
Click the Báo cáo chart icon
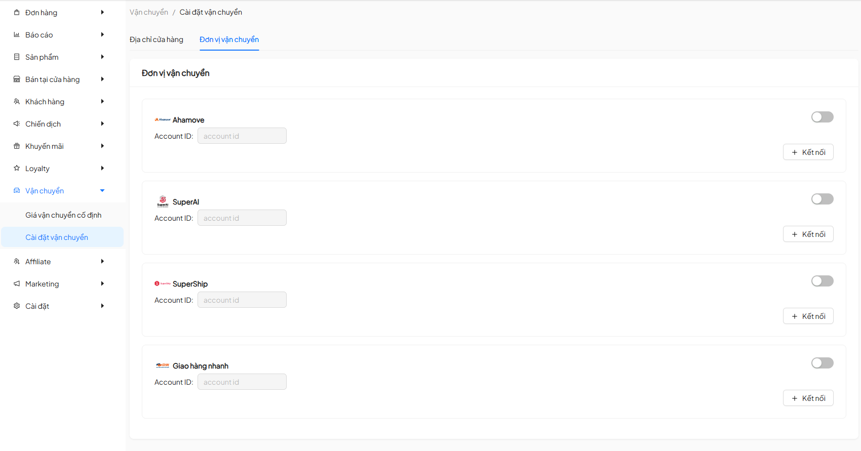(x=17, y=35)
